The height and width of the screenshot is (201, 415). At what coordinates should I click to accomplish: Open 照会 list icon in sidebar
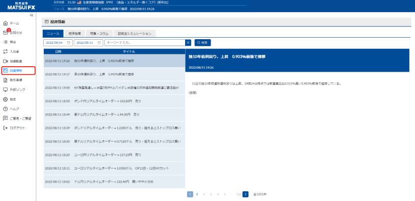[5, 42]
